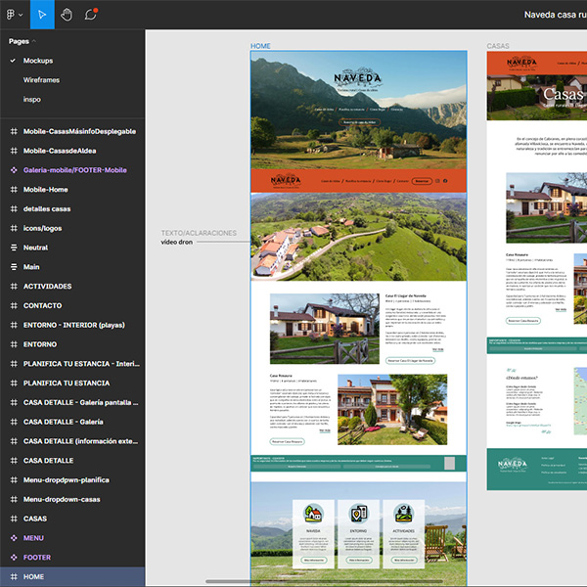
Task: Switch to the Mockups page
Action: click(38, 61)
